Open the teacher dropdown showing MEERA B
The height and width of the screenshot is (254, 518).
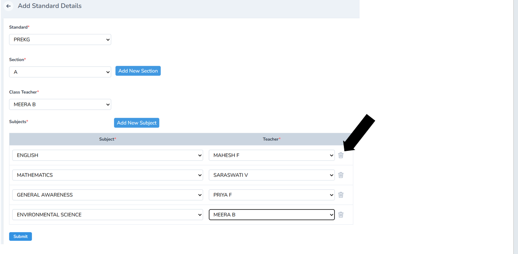(x=271, y=215)
